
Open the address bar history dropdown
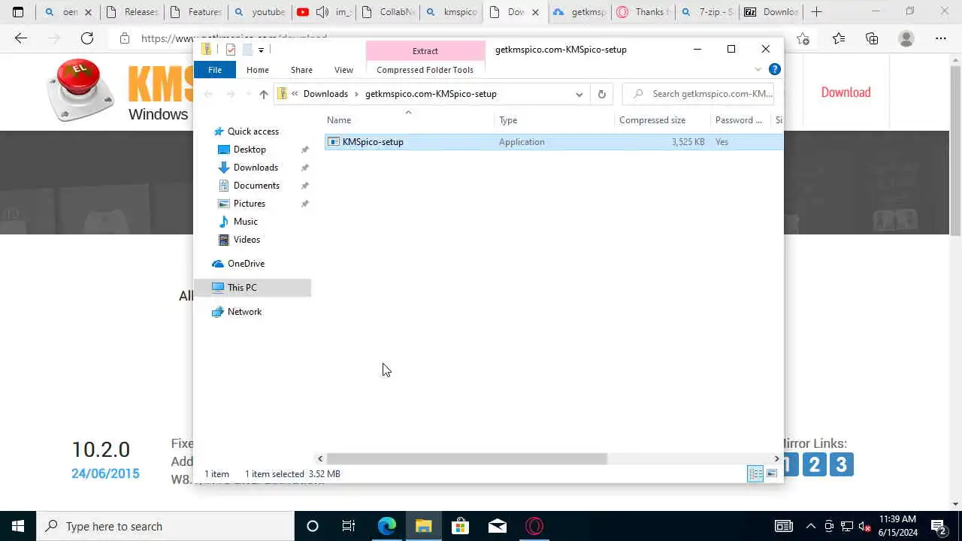coord(579,94)
